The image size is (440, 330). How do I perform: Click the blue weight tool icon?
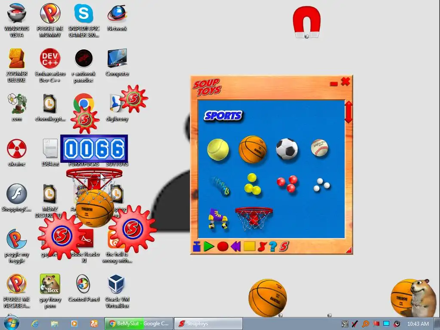point(197,247)
